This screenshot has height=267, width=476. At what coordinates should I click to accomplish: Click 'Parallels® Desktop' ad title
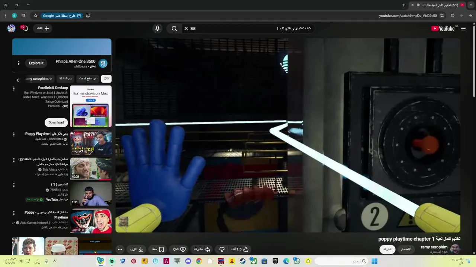pyautogui.click(x=53, y=88)
